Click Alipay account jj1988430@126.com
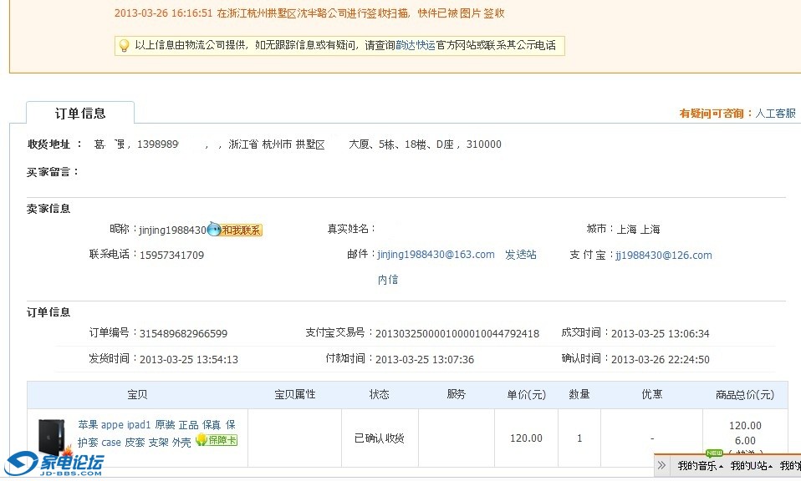Viewport: 801px width, 481px height. pos(664,256)
